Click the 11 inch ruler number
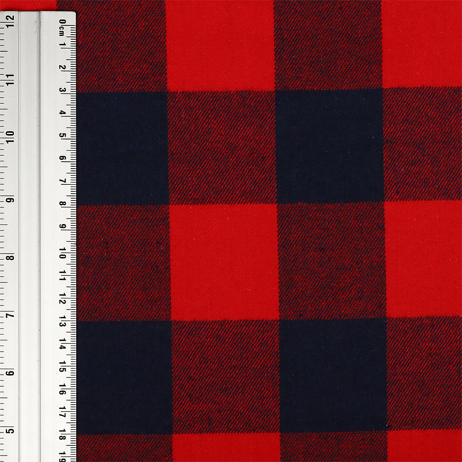 (x=10, y=79)
